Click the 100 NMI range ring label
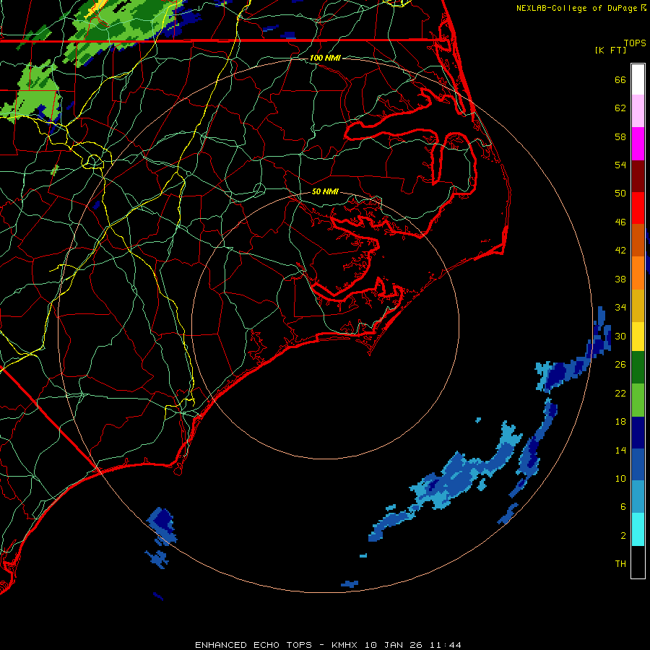Viewport: 650px width, 650px height. click(x=325, y=58)
